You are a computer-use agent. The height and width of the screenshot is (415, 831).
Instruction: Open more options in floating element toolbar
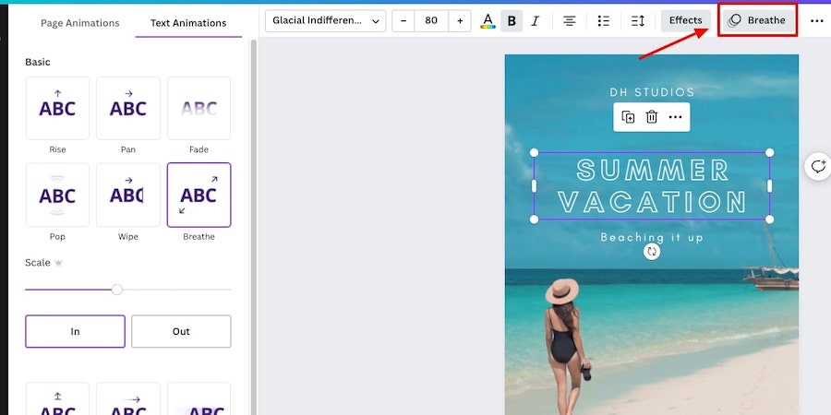coord(675,117)
